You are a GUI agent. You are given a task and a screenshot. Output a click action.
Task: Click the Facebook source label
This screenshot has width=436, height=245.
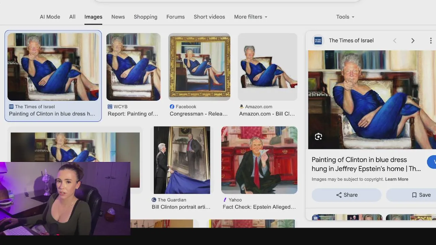186,107
